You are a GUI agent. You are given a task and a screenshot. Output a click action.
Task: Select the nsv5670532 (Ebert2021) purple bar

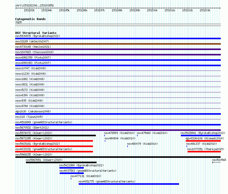(x=118, y=130)
